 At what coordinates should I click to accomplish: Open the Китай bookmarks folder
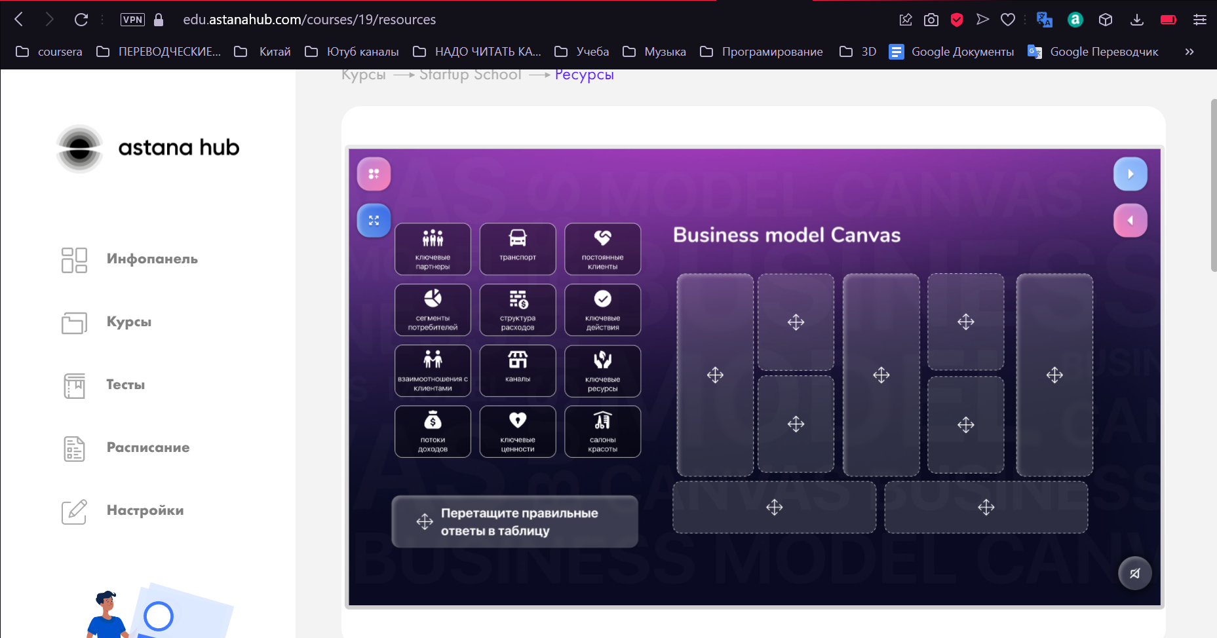point(262,52)
